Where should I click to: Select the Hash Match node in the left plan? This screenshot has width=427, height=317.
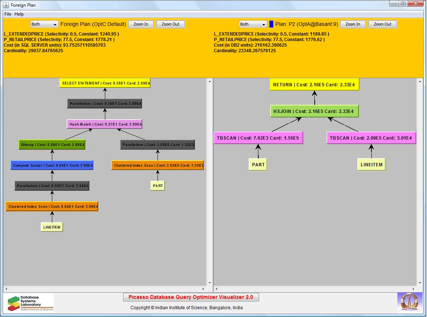pos(105,124)
